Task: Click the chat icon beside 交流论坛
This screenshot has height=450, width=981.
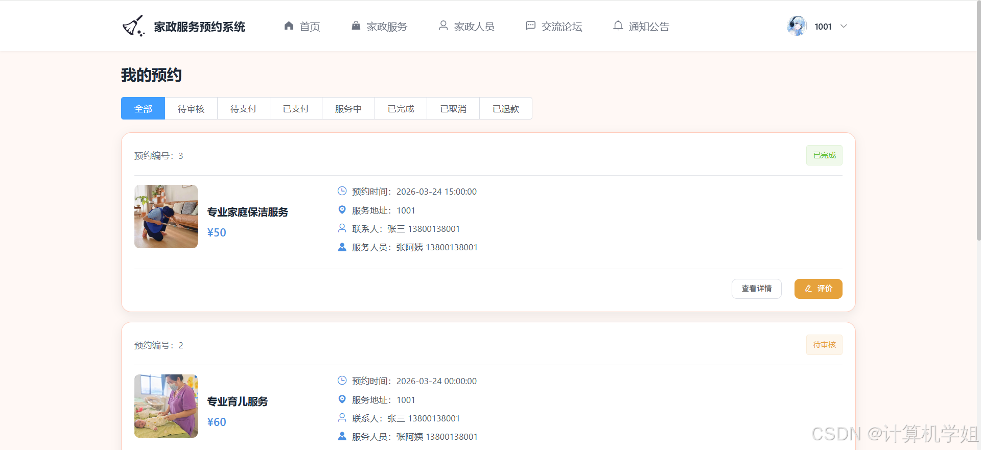Action: pos(530,26)
